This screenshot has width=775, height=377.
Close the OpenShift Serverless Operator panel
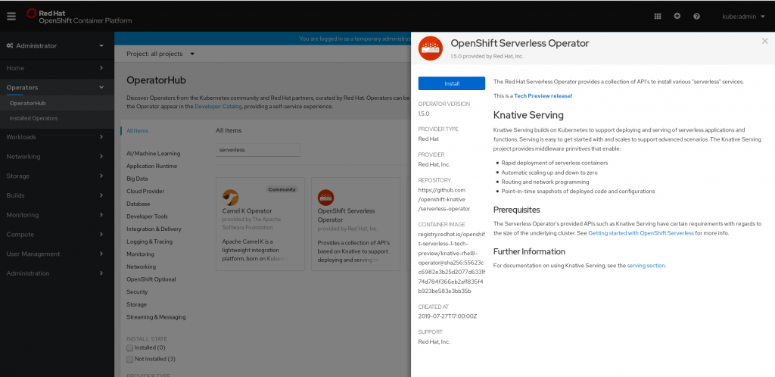click(x=764, y=42)
